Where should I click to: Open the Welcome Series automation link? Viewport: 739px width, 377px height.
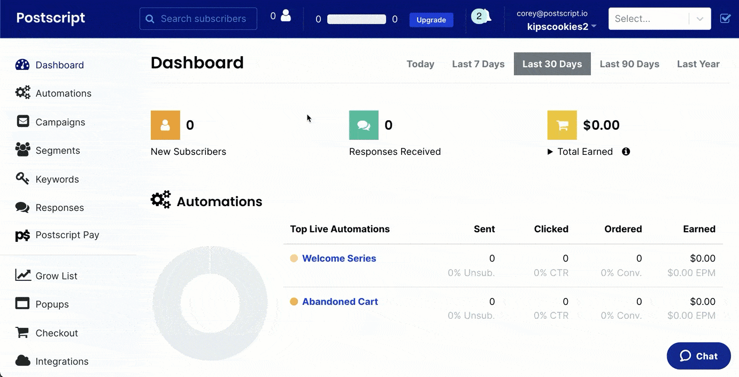339,258
